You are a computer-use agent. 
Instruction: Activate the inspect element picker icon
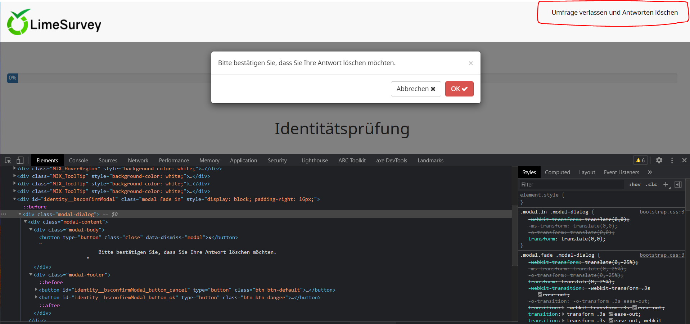coord(8,161)
